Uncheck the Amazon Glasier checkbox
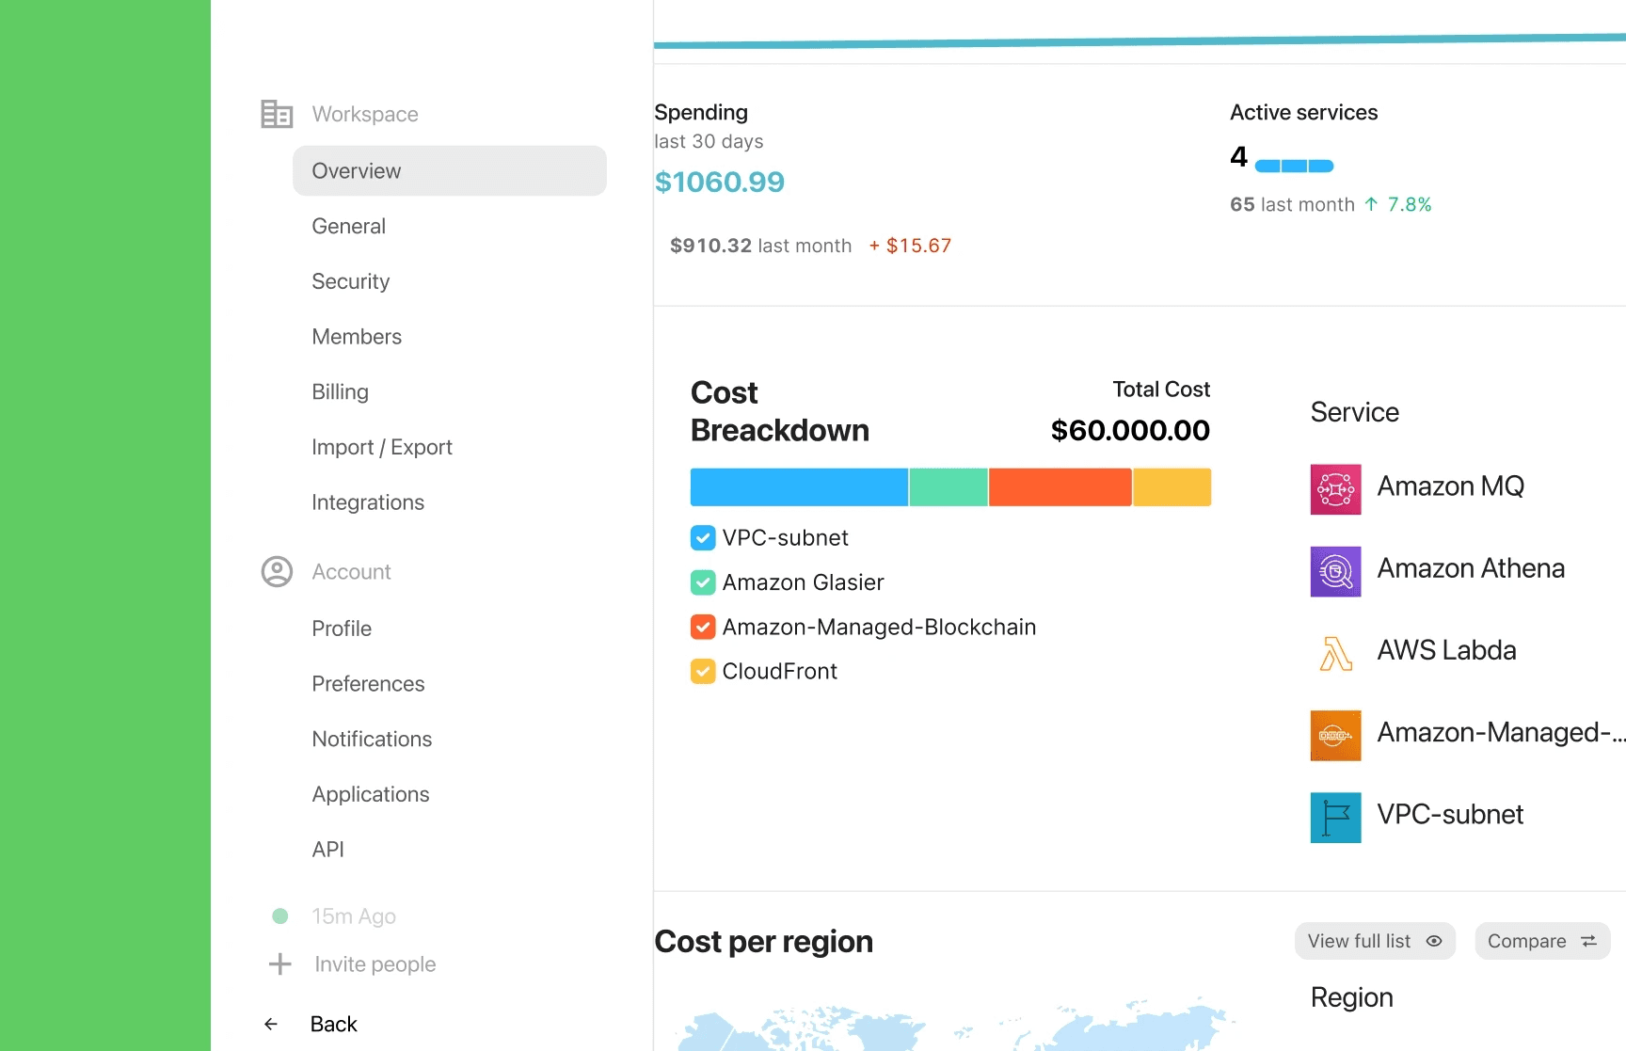Screen dimensions: 1626x1051 [x=703, y=582]
